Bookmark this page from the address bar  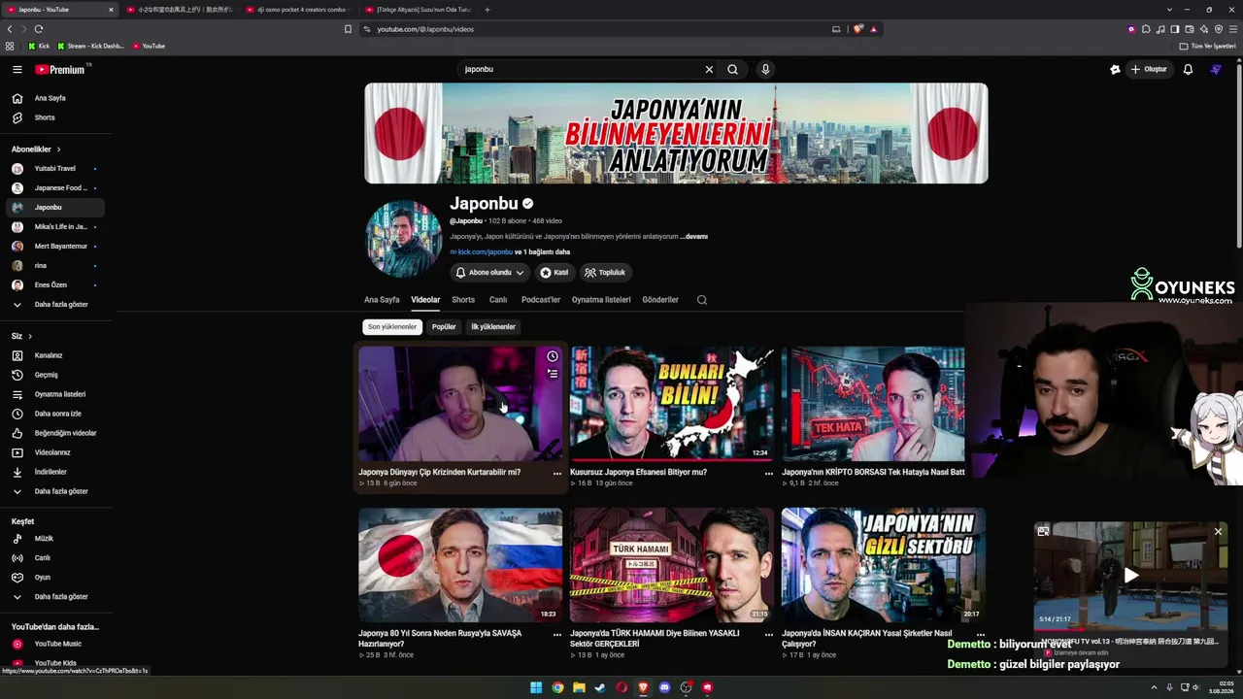pos(348,29)
